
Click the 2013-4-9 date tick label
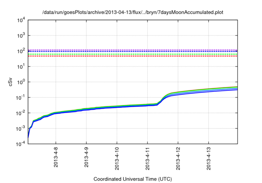[86, 157]
